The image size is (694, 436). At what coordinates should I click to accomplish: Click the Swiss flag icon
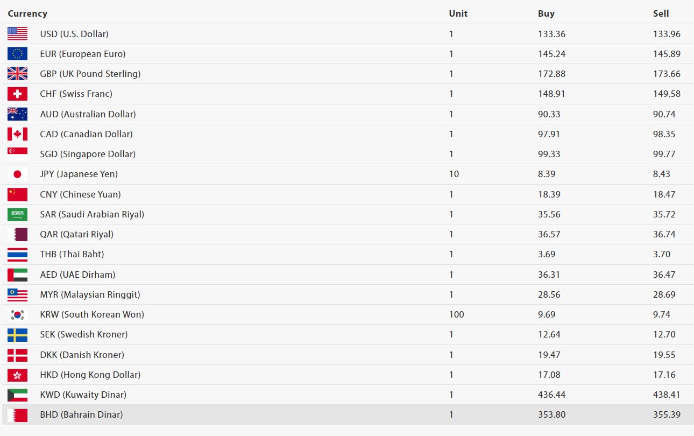pyautogui.click(x=17, y=94)
